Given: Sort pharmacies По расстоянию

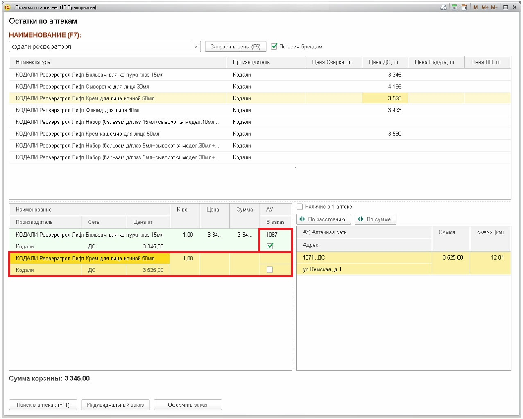Looking at the screenshot, I should coord(323,219).
